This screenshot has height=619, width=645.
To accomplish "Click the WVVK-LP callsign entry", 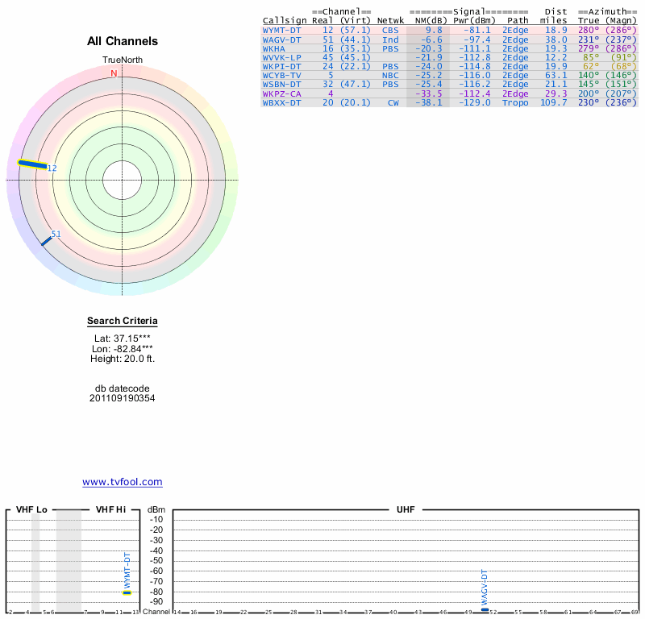I will coord(281,57).
